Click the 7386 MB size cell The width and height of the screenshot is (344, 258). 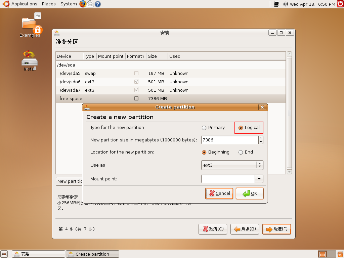coord(157,99)
